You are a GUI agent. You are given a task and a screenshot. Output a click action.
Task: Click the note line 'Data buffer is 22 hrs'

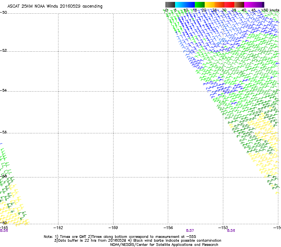click(77, 241)
